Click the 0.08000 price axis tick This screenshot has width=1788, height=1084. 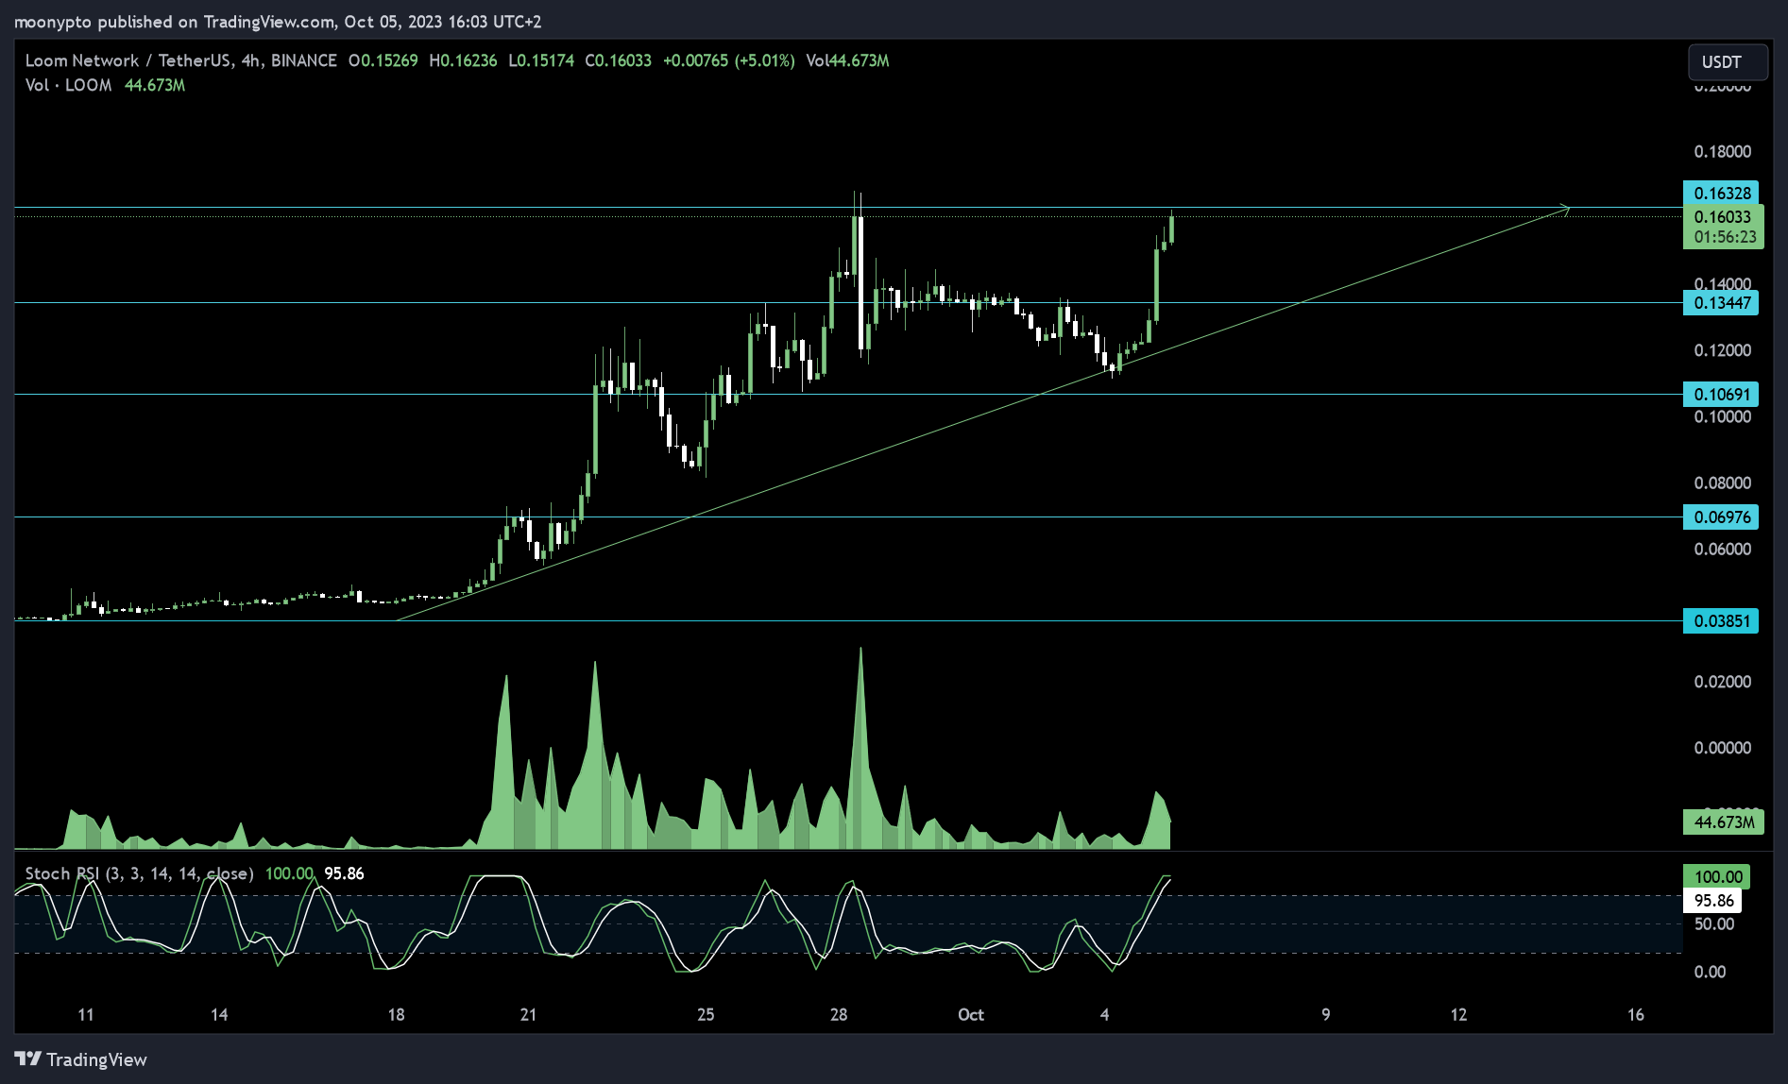[1722, 483]
